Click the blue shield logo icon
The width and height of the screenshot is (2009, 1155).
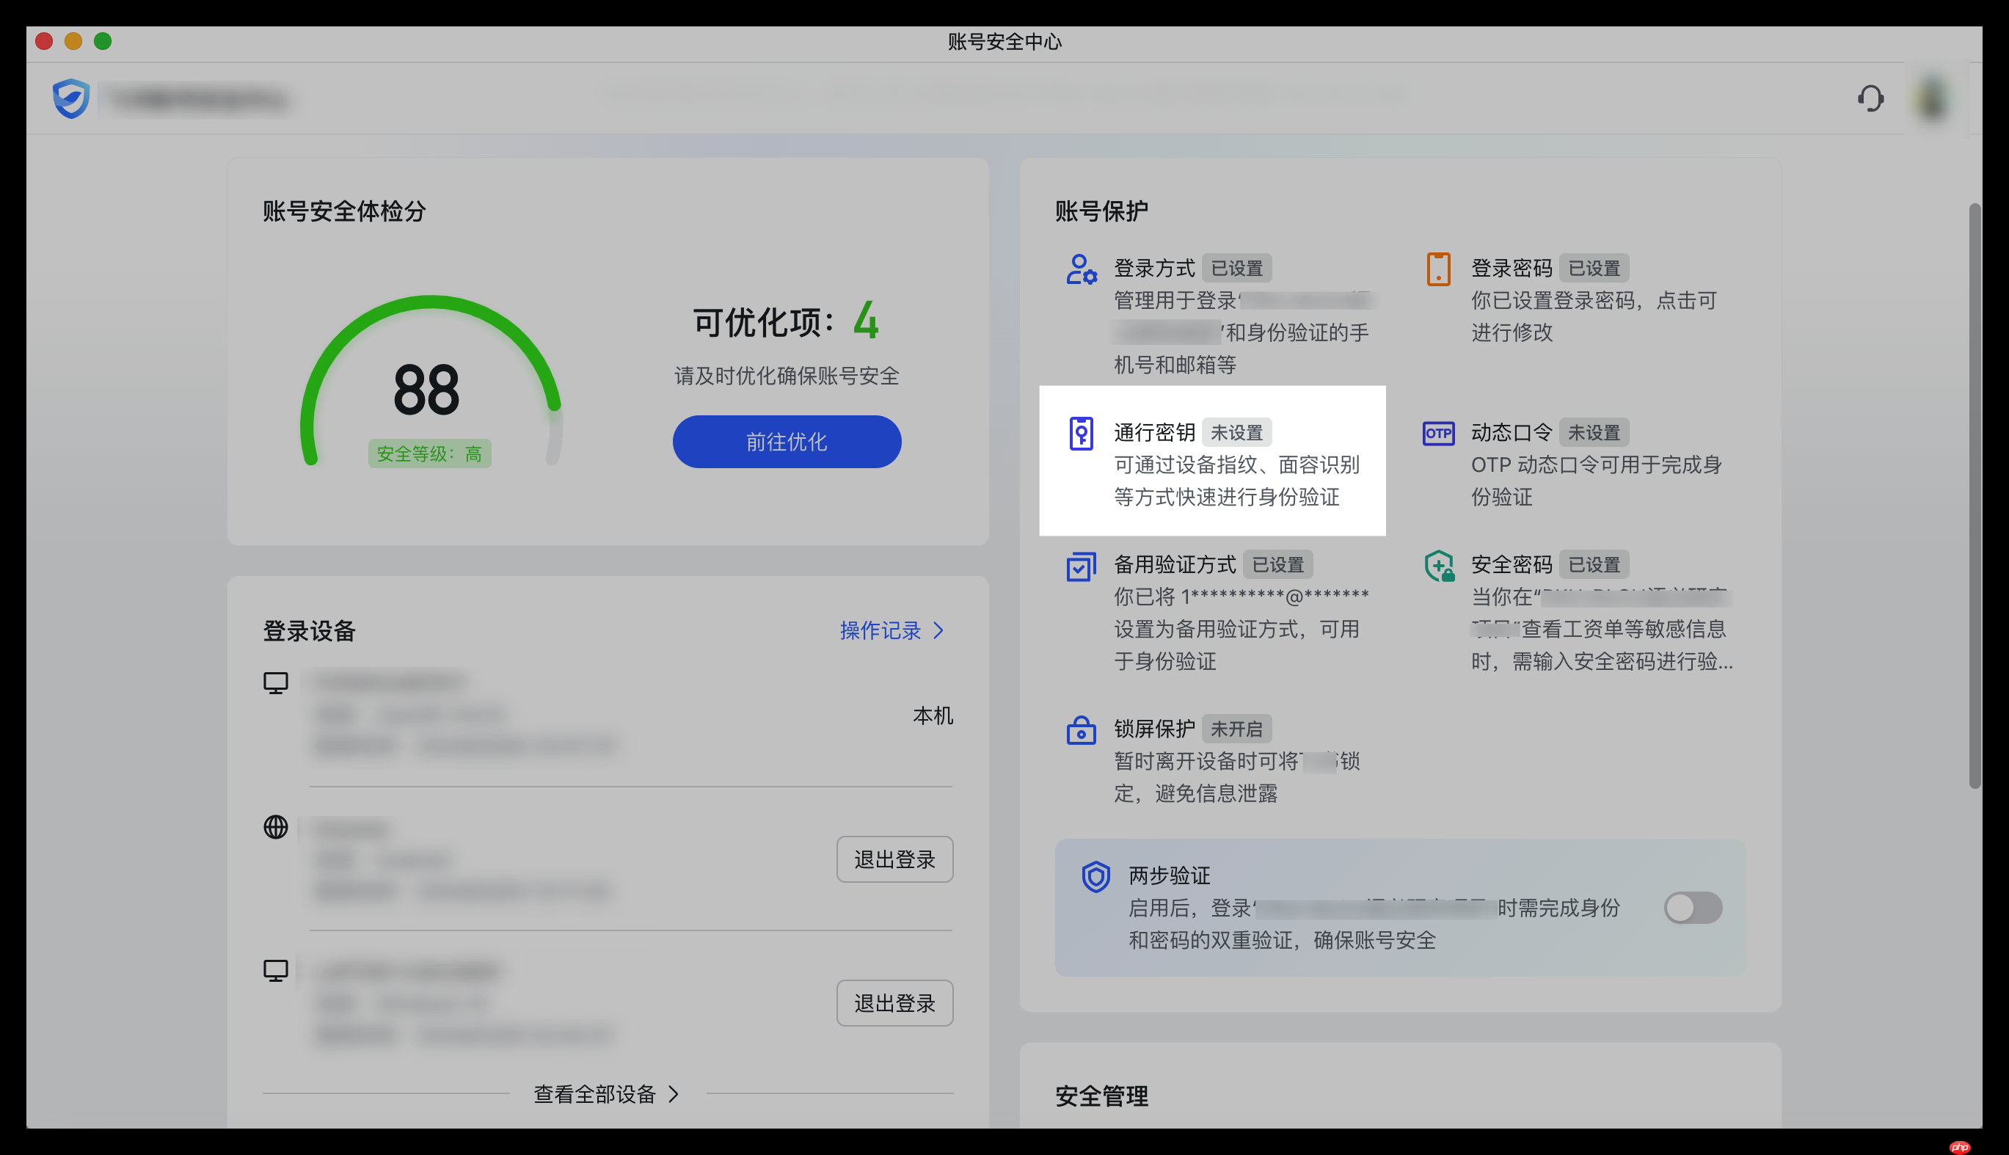[x=71, y=98]
